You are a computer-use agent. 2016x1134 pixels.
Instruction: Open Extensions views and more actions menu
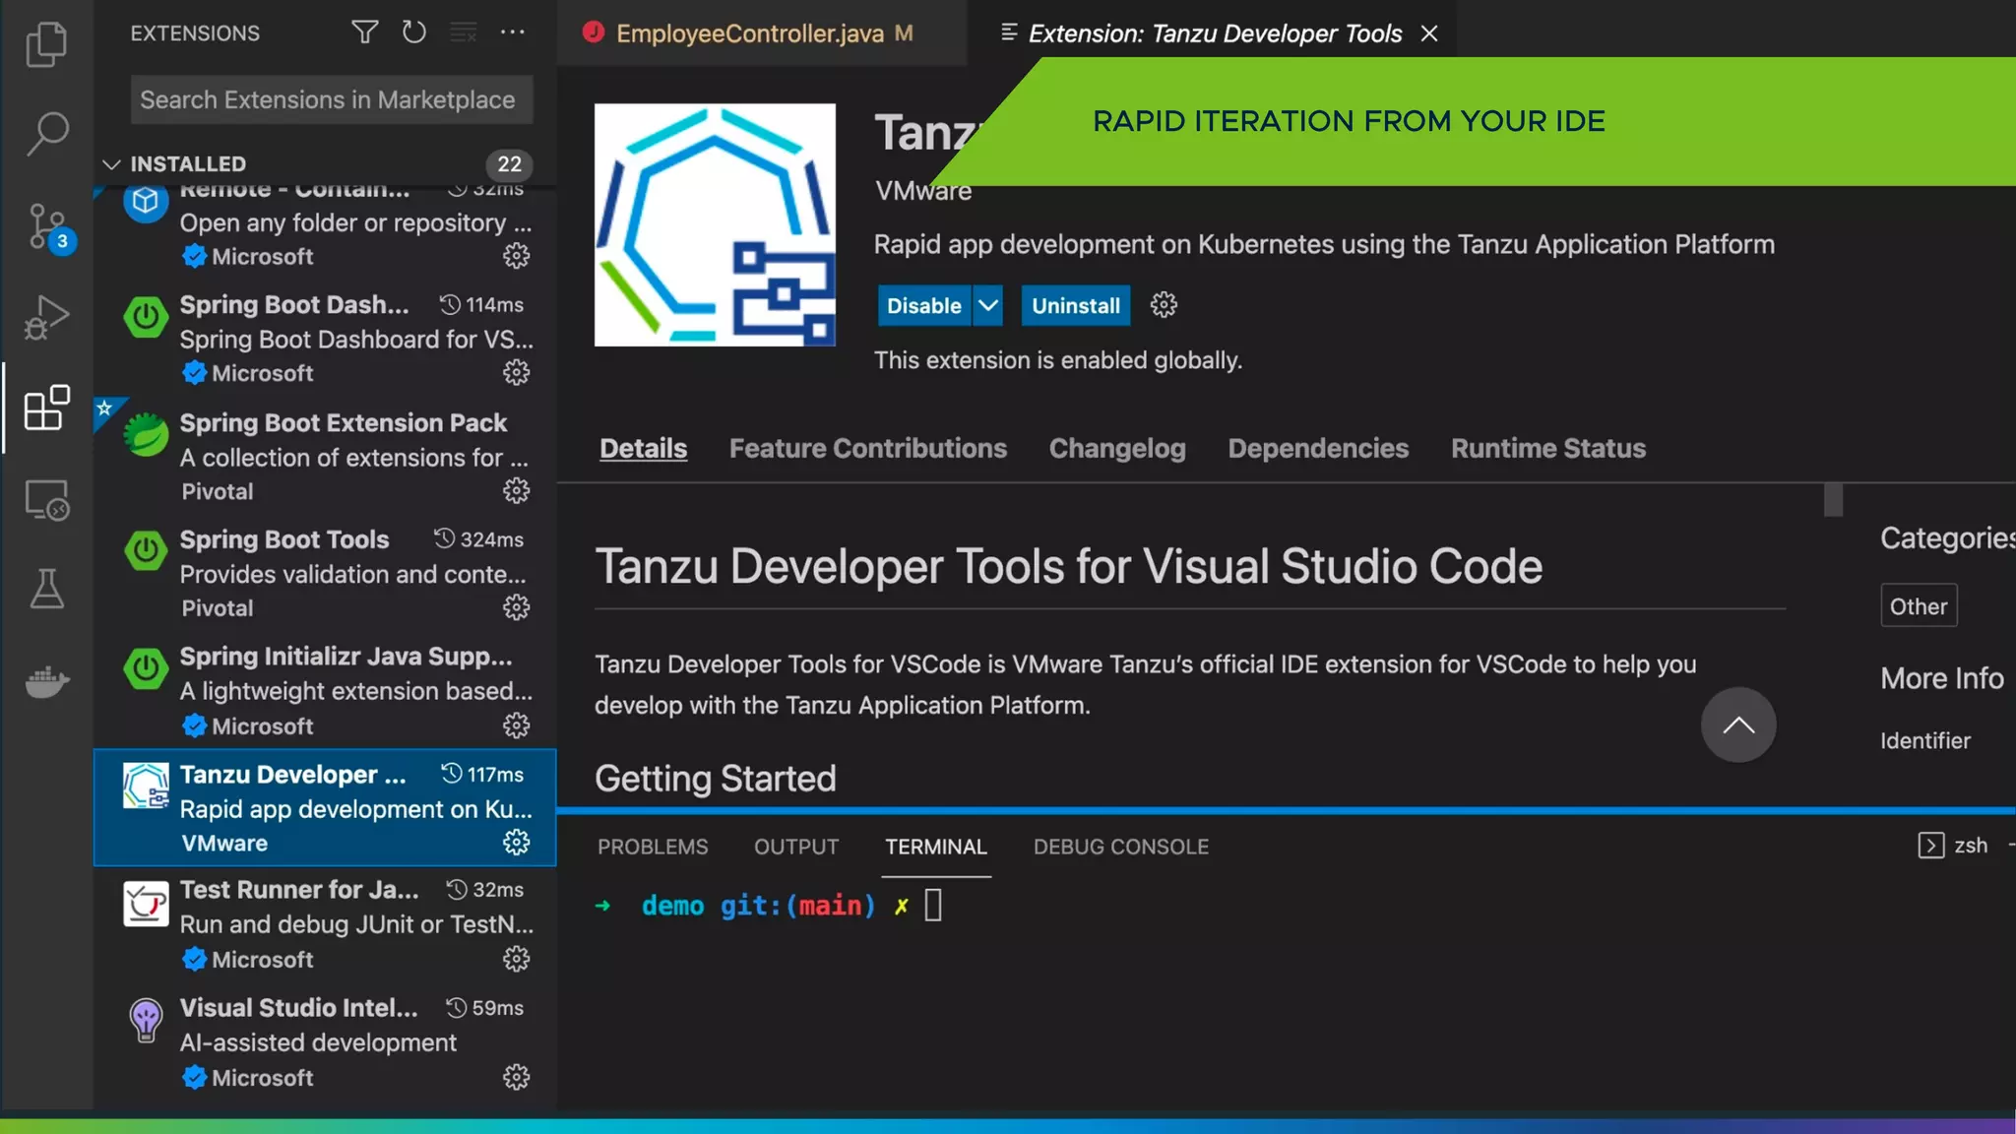coord(512,32)
